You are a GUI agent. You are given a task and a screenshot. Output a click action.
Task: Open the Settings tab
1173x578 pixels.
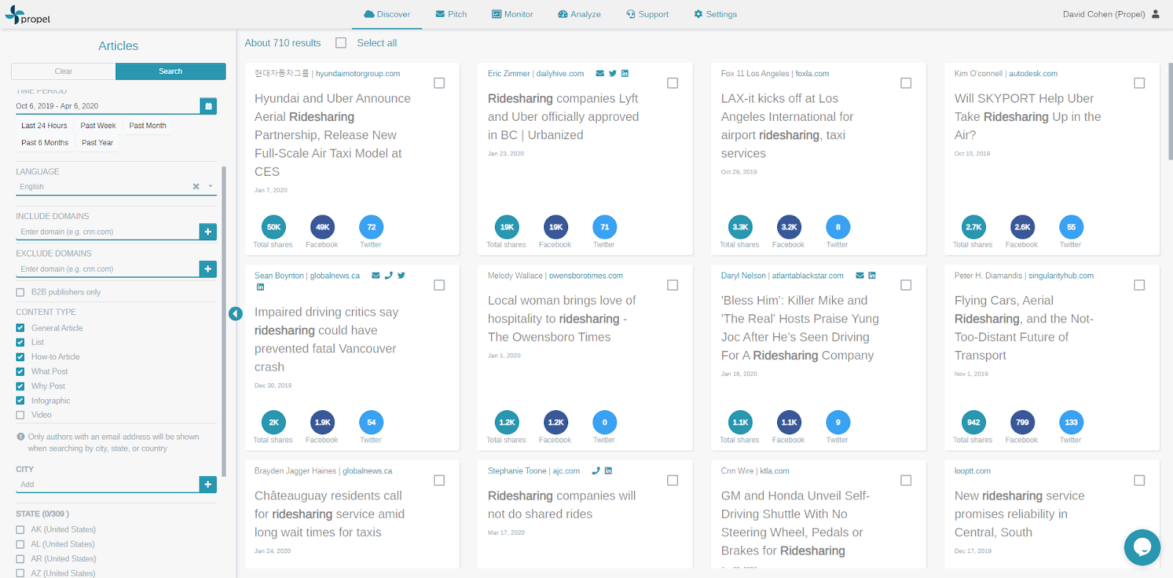[x=716, y=15]
